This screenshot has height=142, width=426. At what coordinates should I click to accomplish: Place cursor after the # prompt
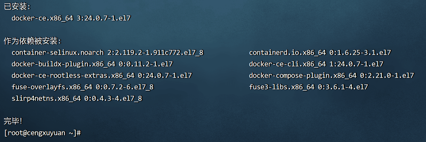tap(83, 133)
